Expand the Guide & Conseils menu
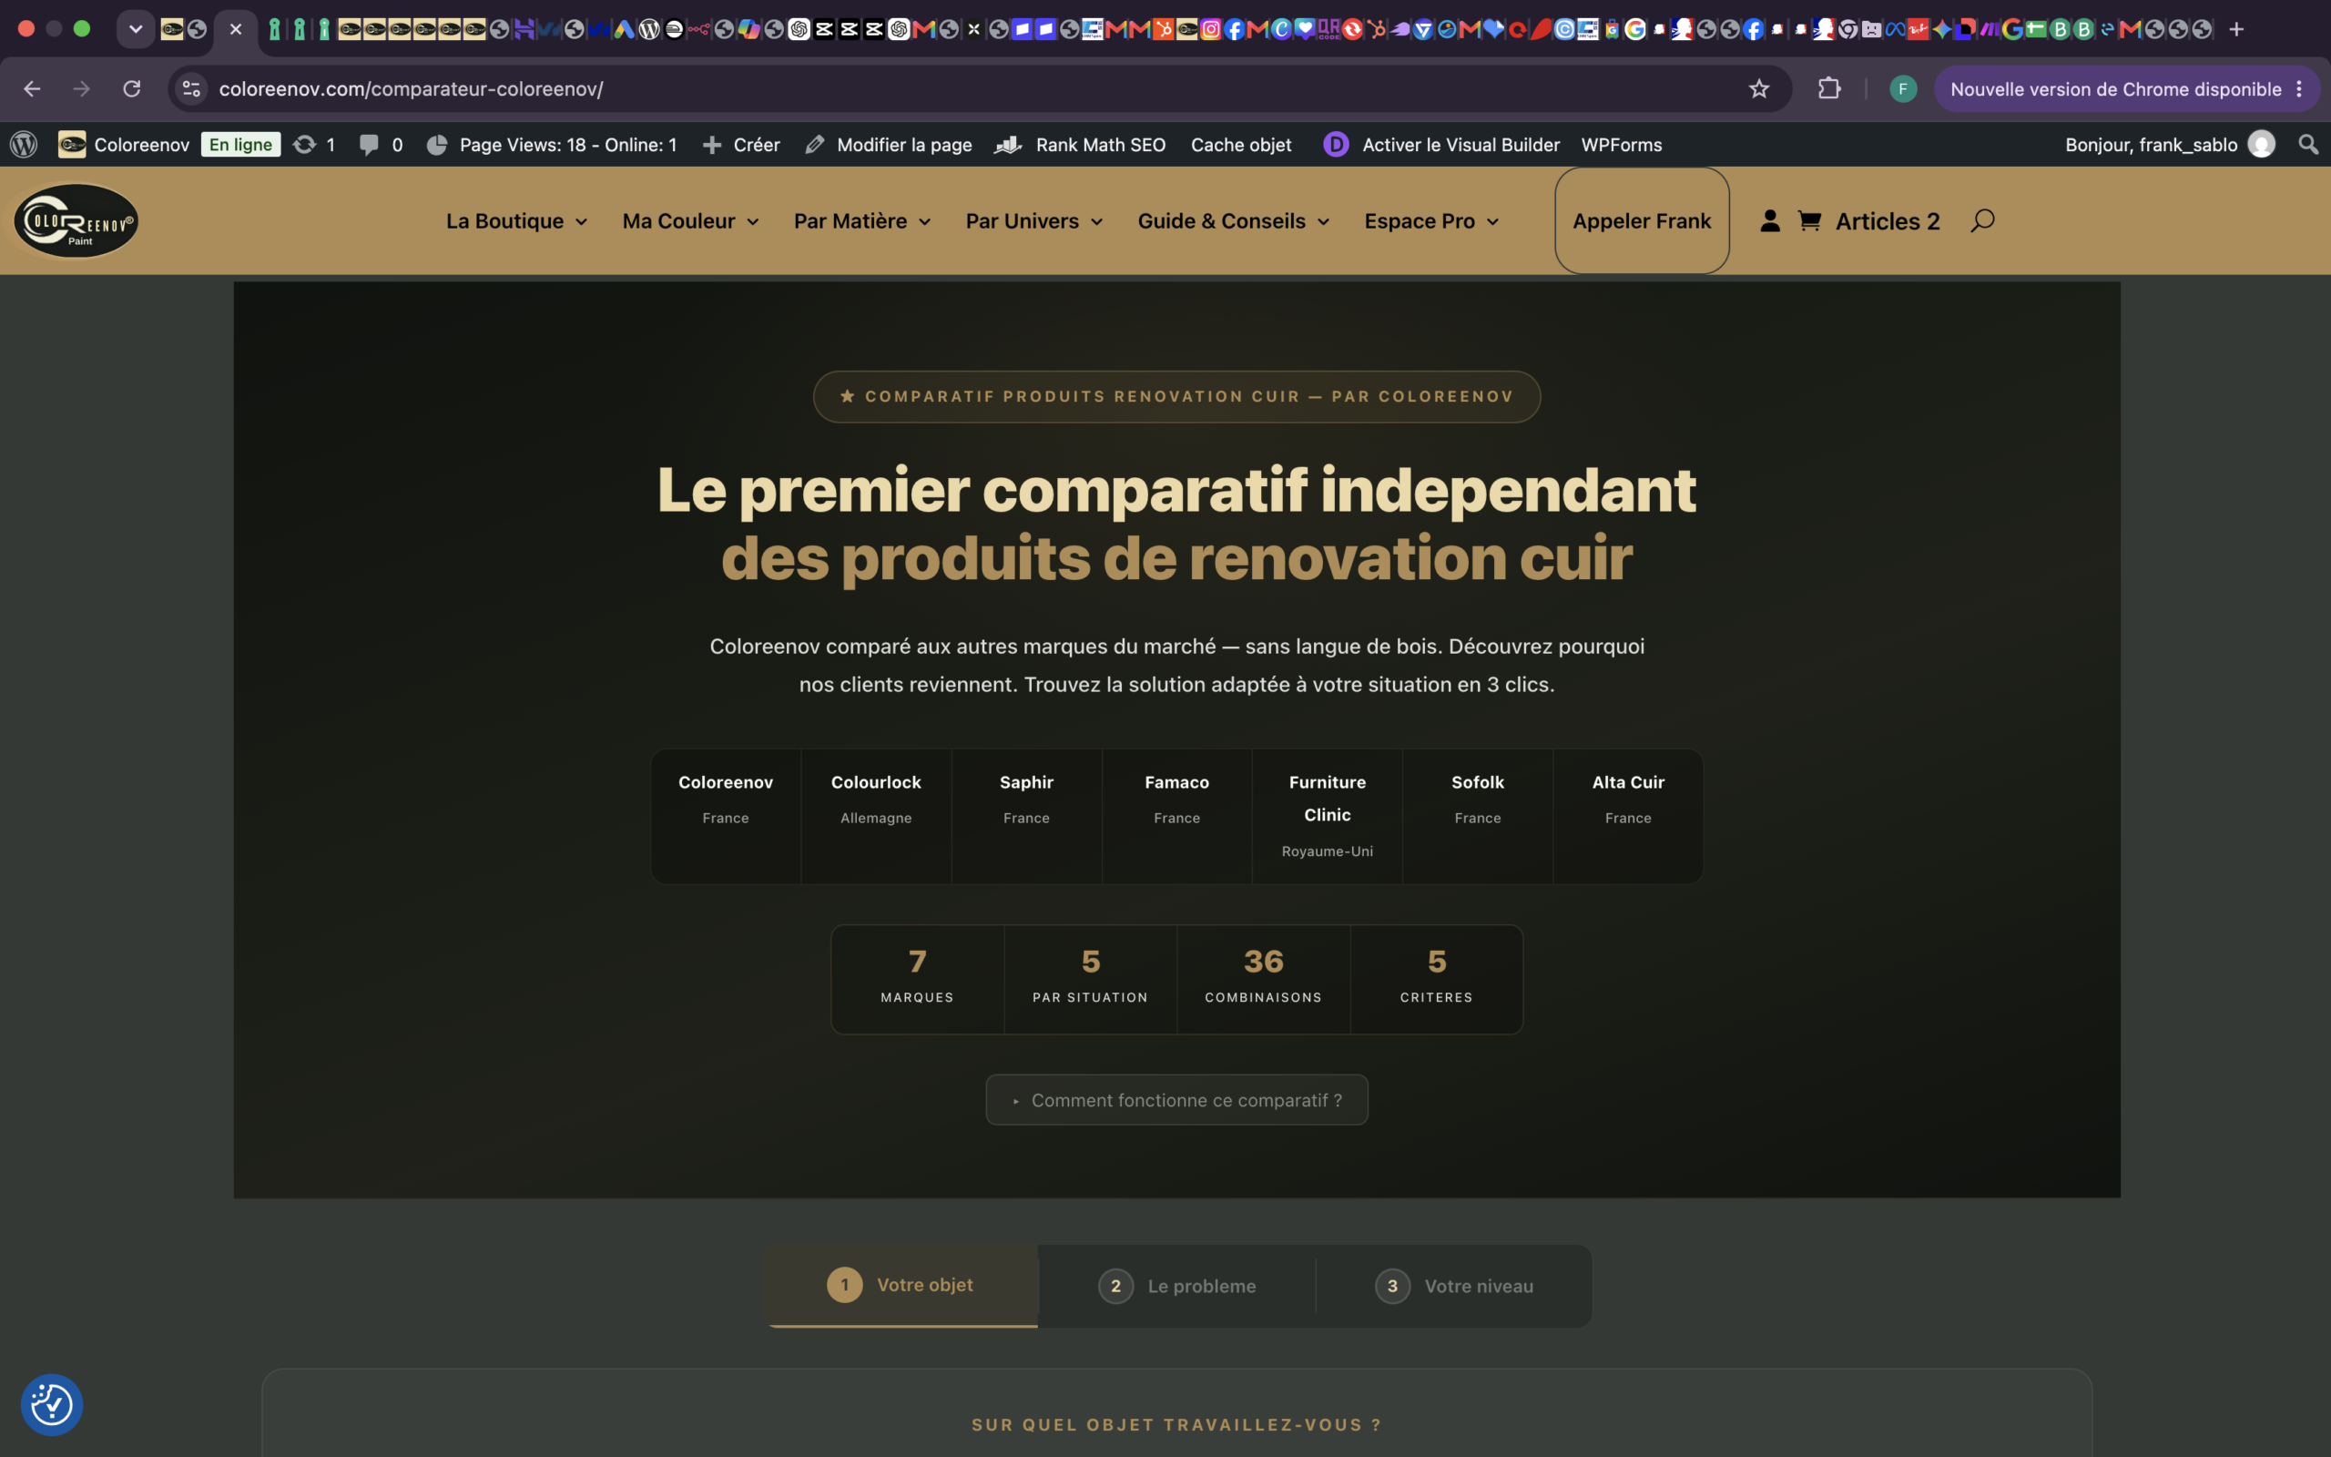The height and width of the screenshot is (1457, 2331). click(x=1234, y=220)
